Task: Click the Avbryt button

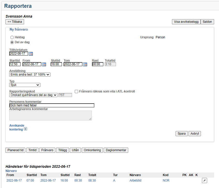Action: 194,134
